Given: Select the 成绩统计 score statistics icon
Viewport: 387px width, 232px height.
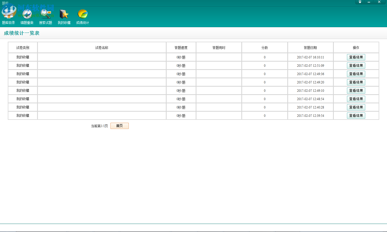Looking at the screenshot, I should click(83, 16).
